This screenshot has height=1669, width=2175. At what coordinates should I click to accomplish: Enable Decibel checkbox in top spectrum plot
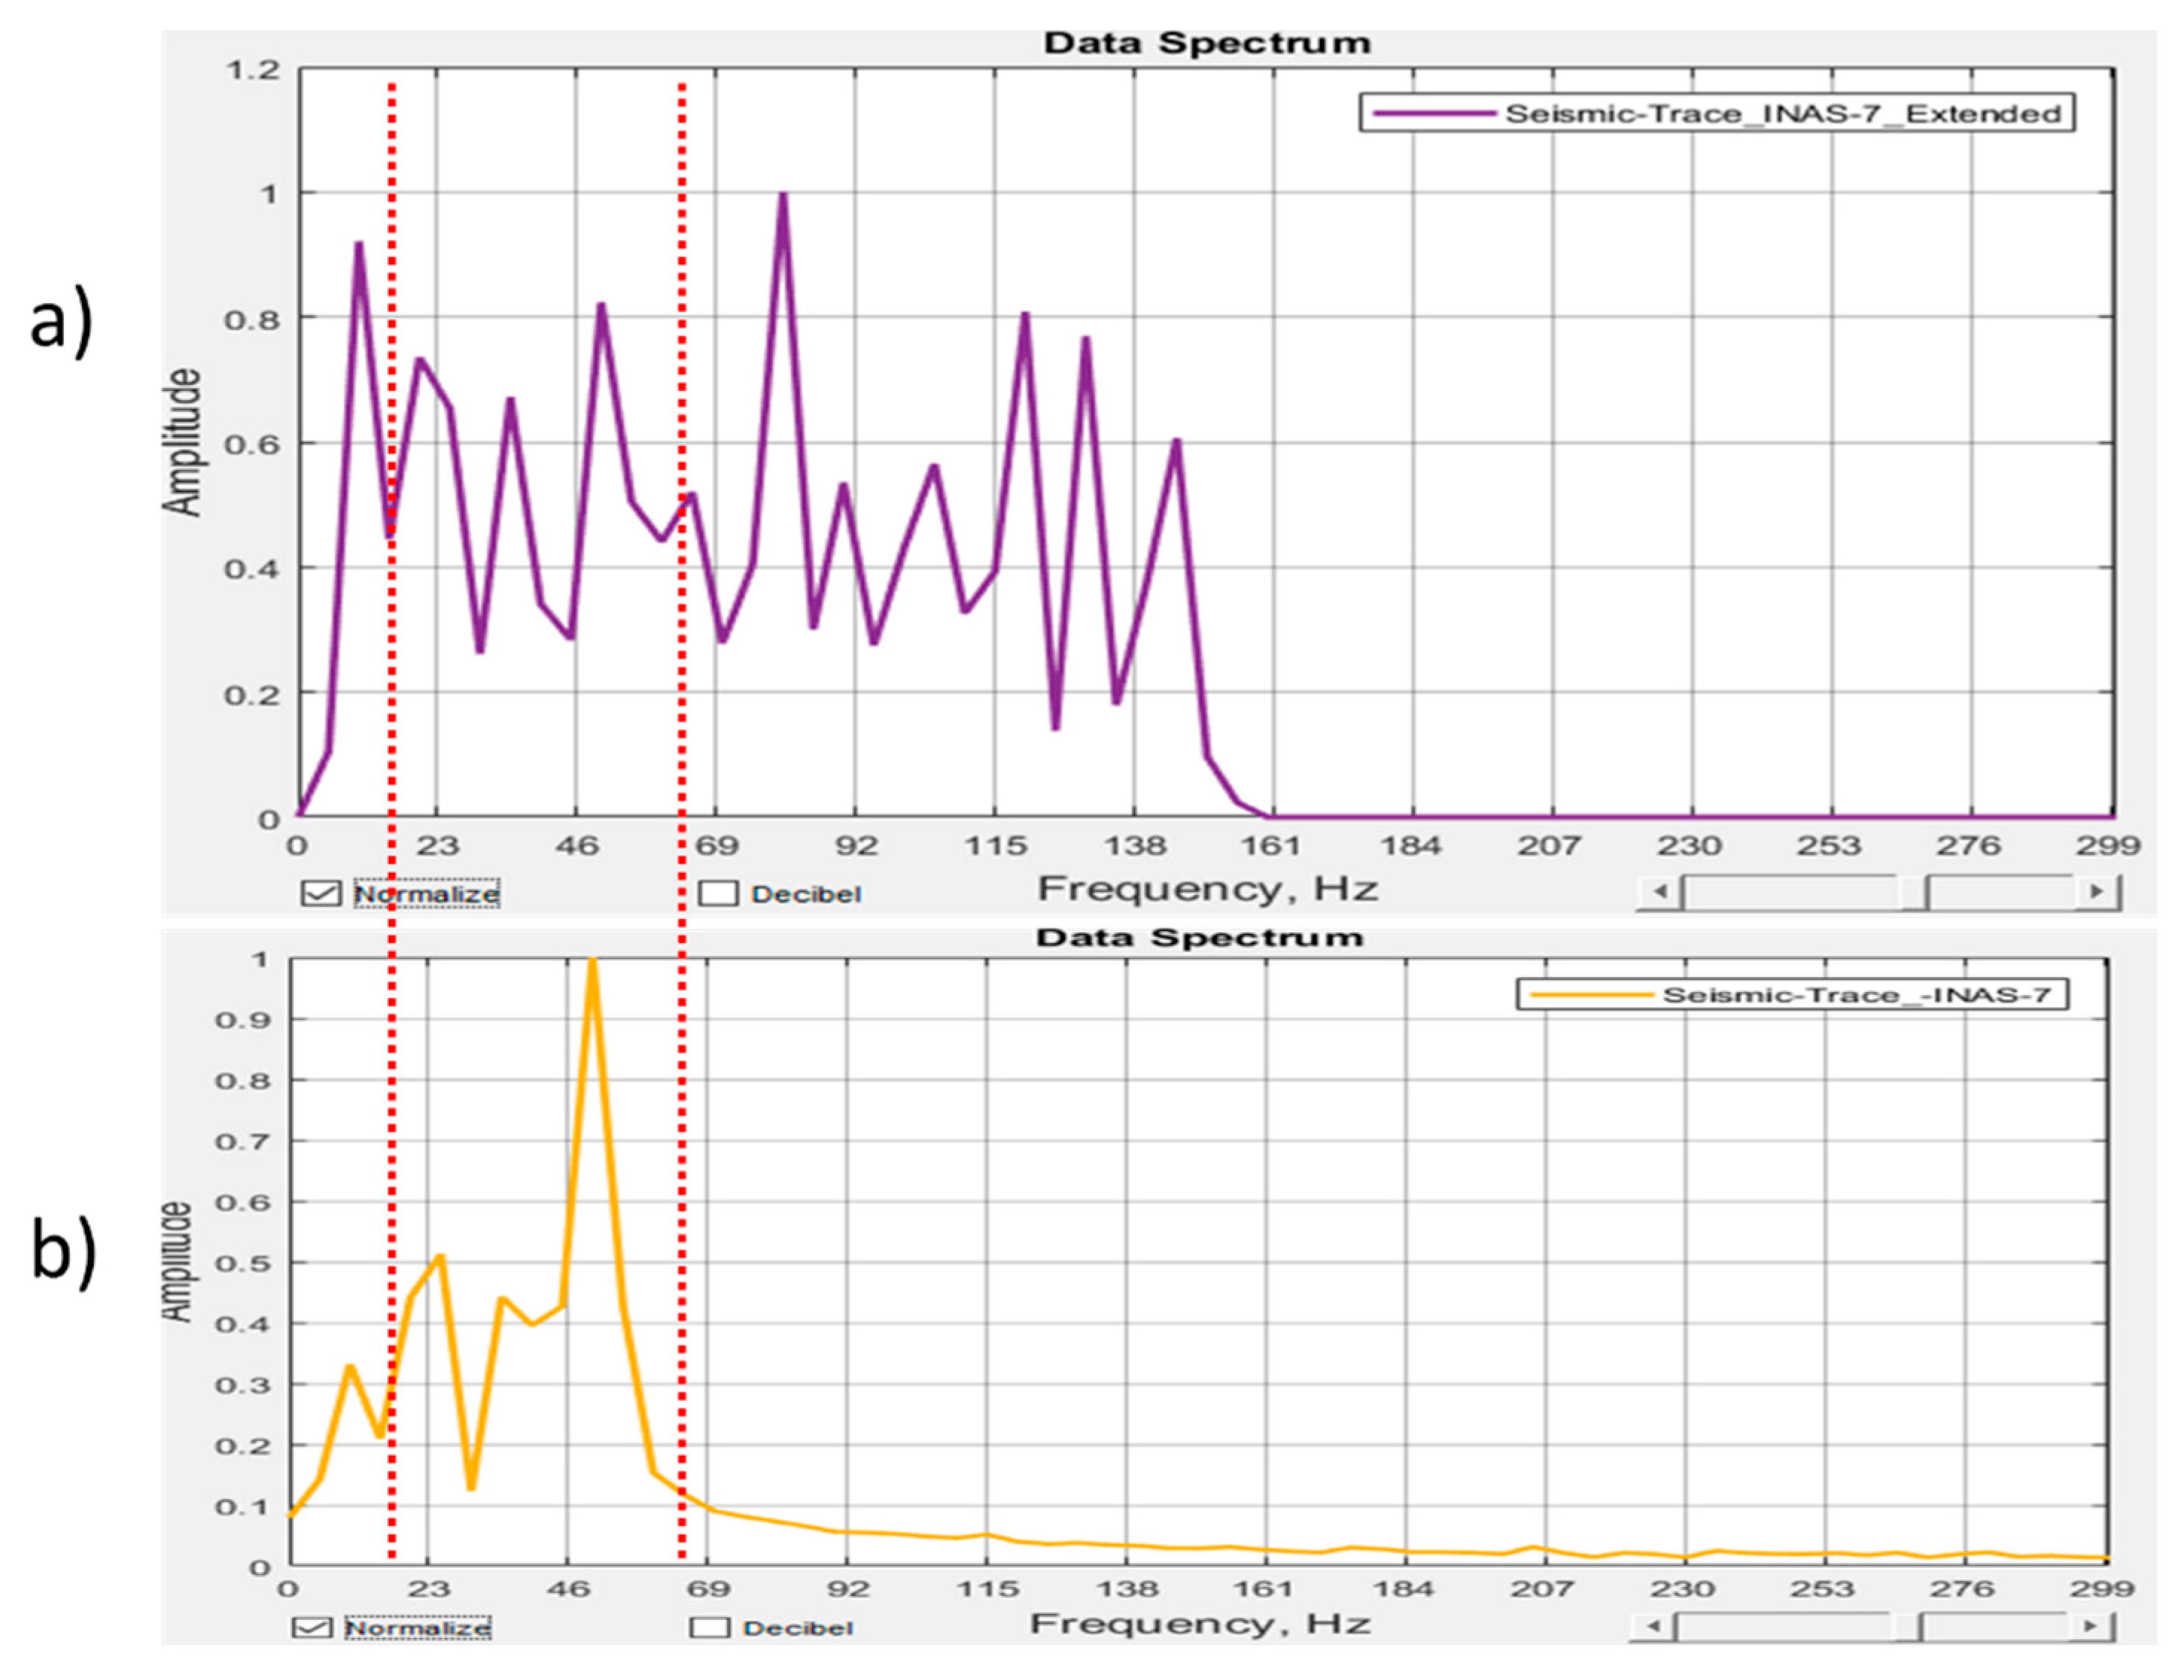click(x=717, y=894)
